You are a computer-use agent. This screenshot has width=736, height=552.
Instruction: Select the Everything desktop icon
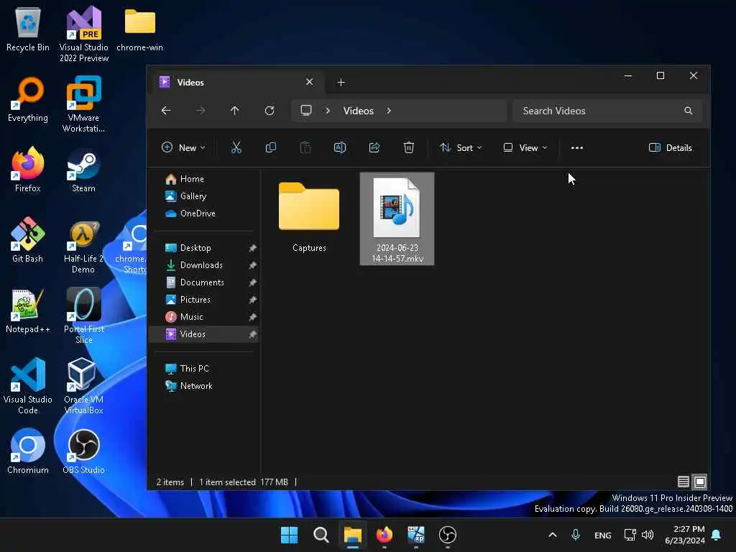tap(28, 99)
